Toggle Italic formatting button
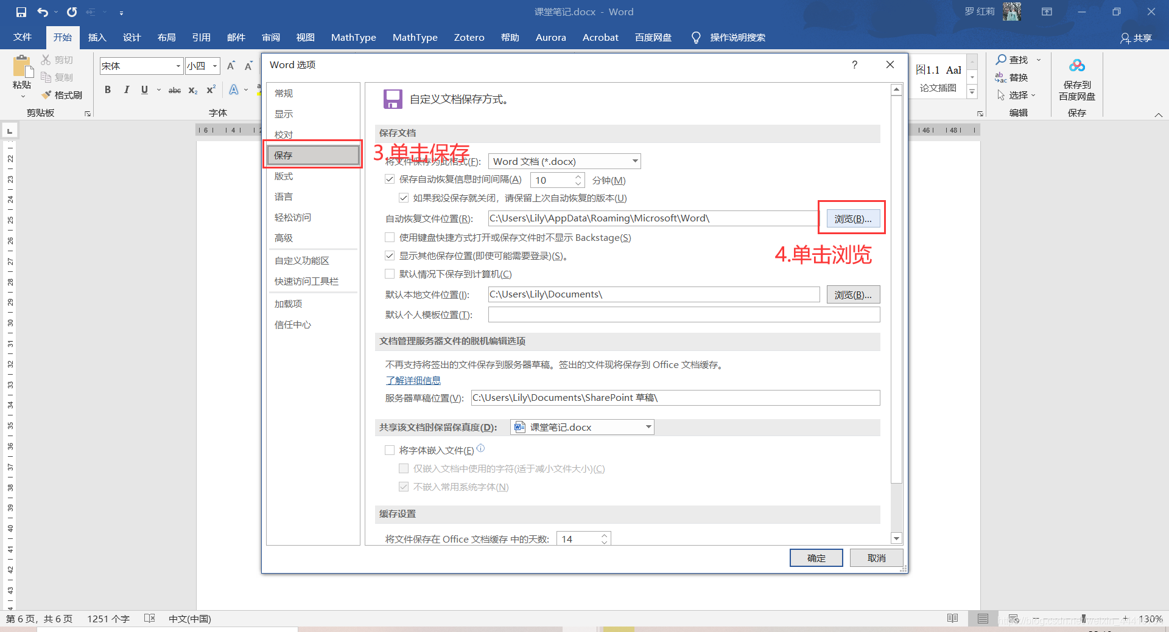 [x=126, y=90]
